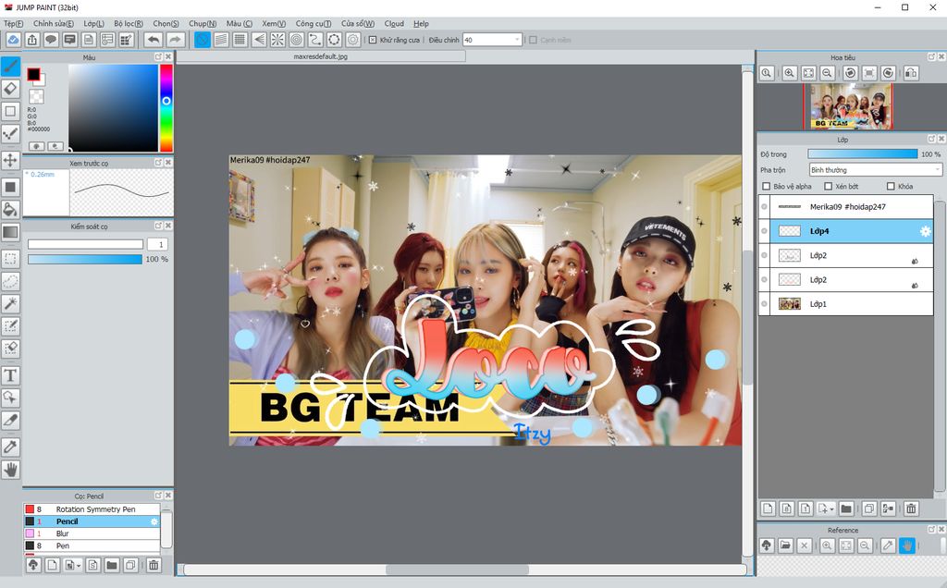The height and width of the screenshot is (588, 947).
Task: Select the Hand tool in left toolbar
Action: (x=10, y=469)
